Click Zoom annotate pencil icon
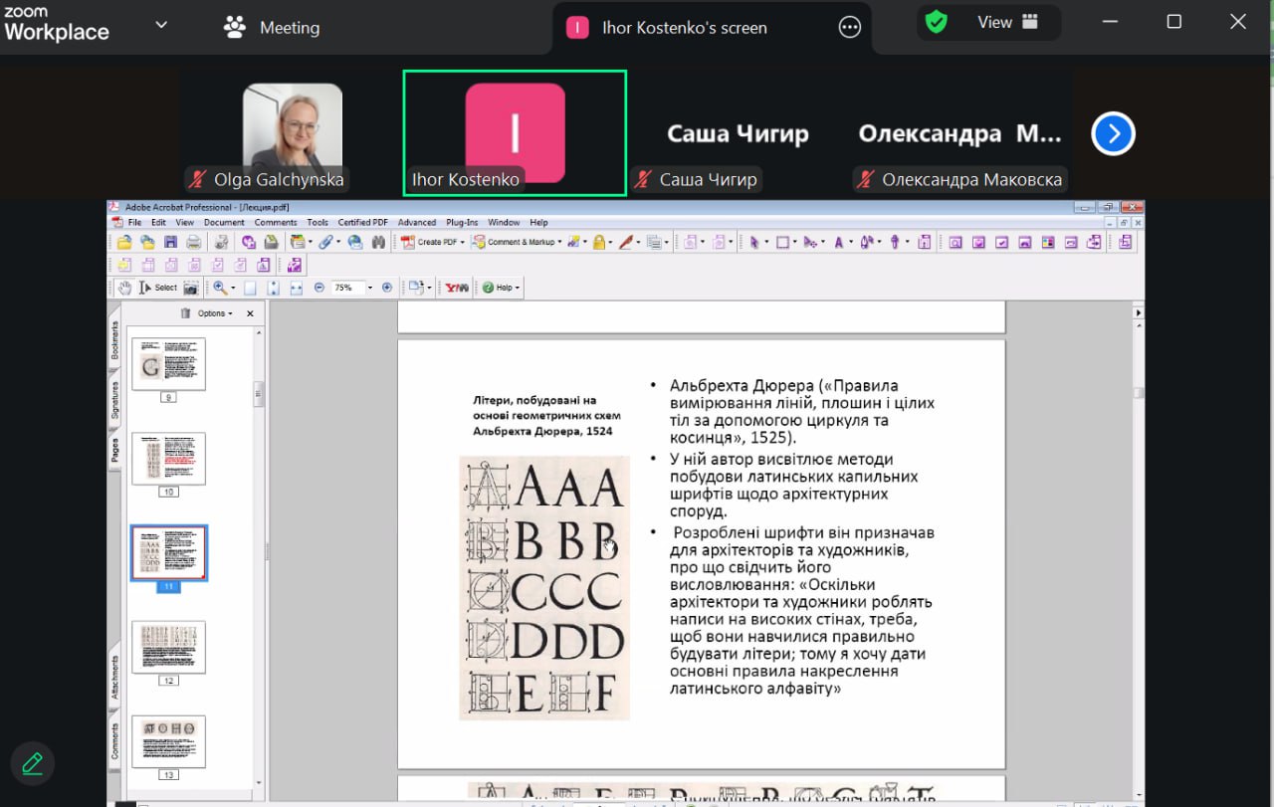Image resolution: width=1274 pixels, height=807 pixels. (32, 763)
